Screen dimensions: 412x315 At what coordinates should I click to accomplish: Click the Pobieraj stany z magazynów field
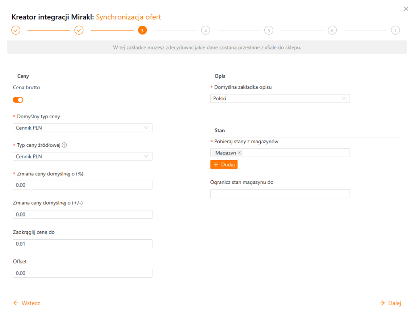[280, 153]
